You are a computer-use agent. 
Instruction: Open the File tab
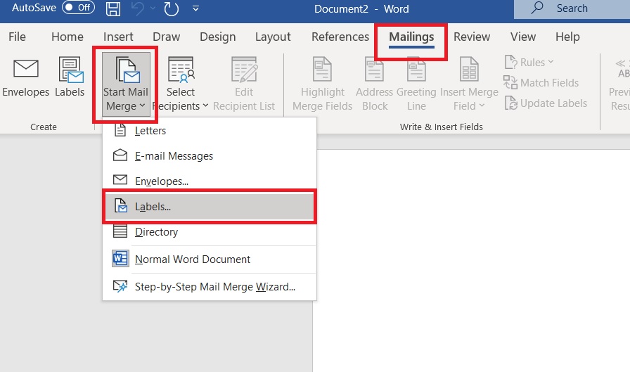(x=18, y=37)
